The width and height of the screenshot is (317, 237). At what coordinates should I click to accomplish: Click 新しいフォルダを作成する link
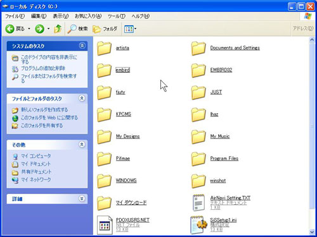tap(44, 110)
